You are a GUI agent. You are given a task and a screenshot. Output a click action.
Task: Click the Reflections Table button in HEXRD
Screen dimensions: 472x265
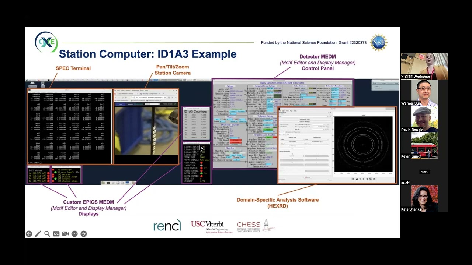pyautogui.click(x=305, y=119)
